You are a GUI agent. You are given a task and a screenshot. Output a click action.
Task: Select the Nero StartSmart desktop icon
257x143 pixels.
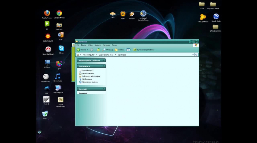click(48, 50)
